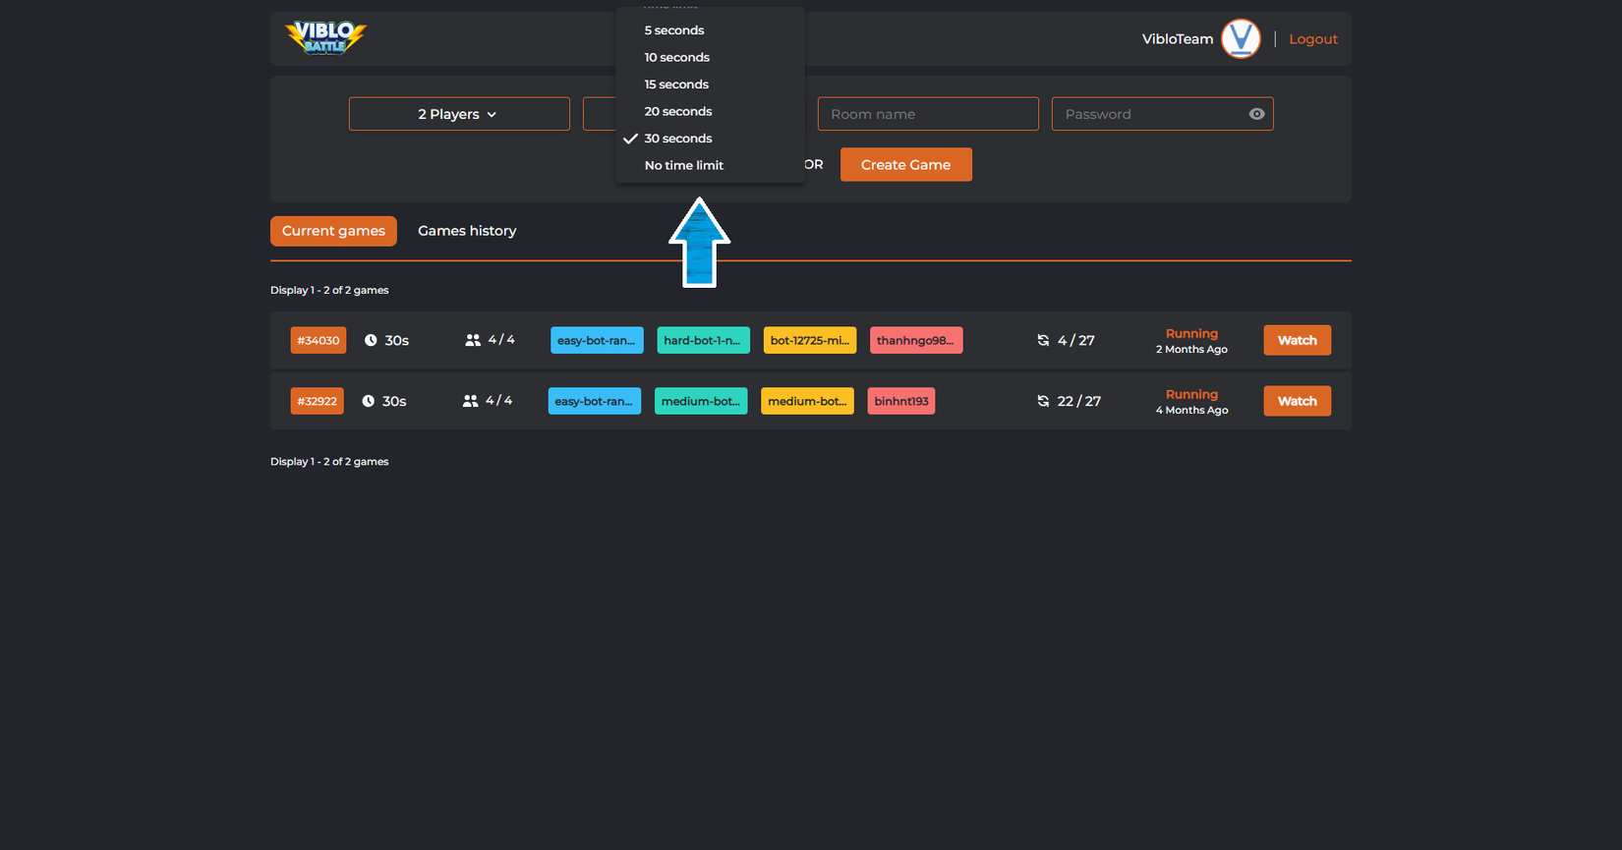Image resolution: width=1622 pixels, height=850 pixels.
Task: Click the Create Game button
Action: pyautogui.click(x=906, y=164)
